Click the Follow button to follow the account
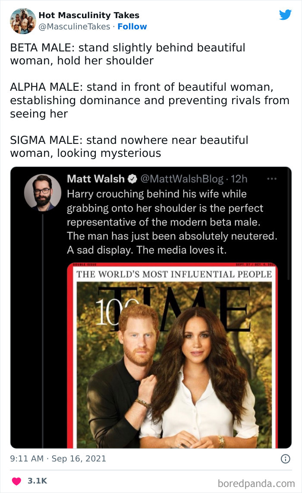The width and height of the screenshot is (302, 493). [x=132, y=26]
